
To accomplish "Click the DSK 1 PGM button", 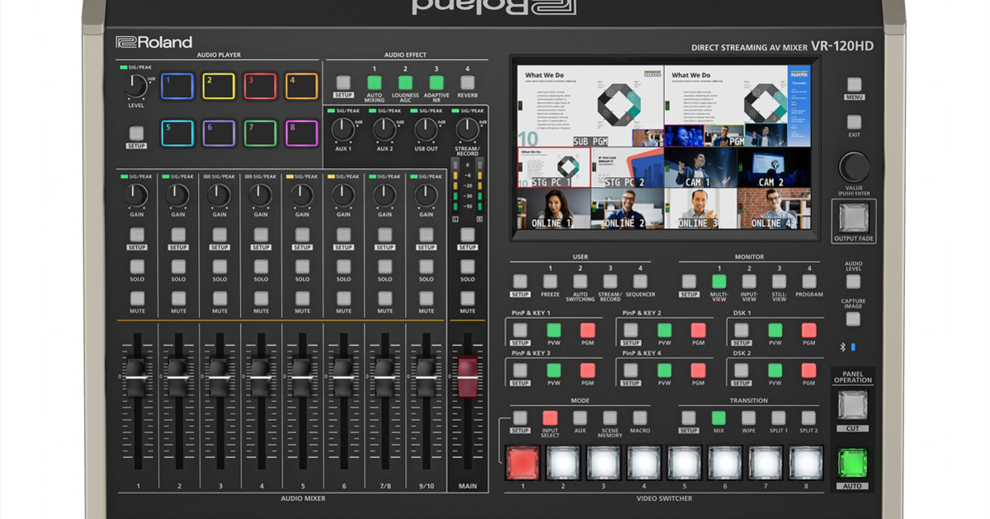I will click(x=808, y=330).
